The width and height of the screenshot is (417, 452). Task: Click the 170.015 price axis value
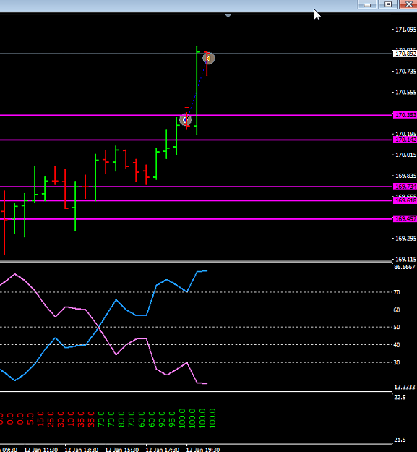click(406, 155)
